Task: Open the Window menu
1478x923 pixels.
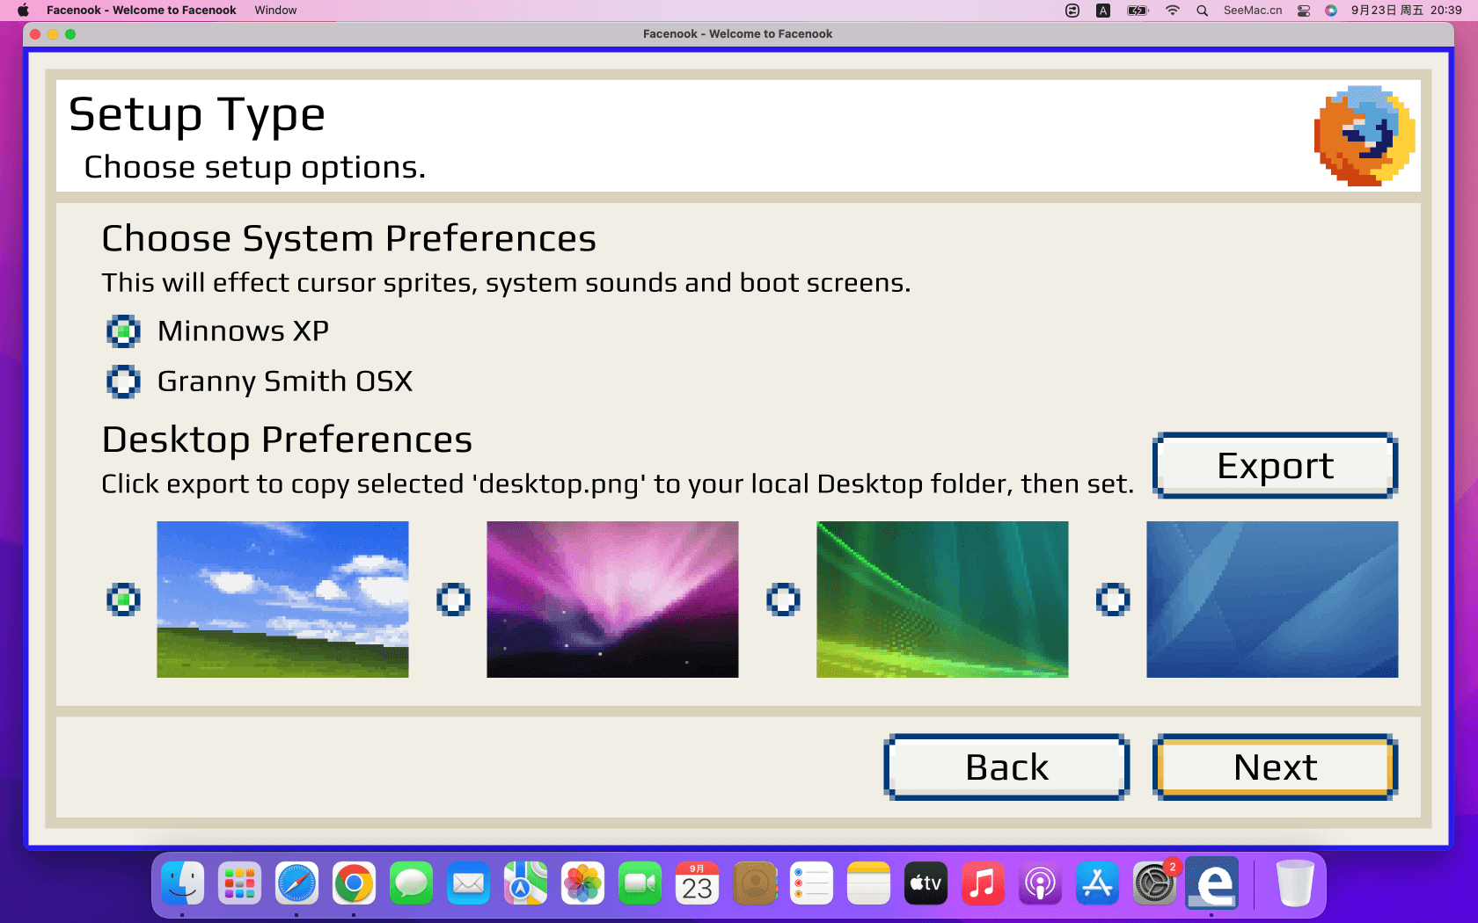Action: tap(275, 11)
